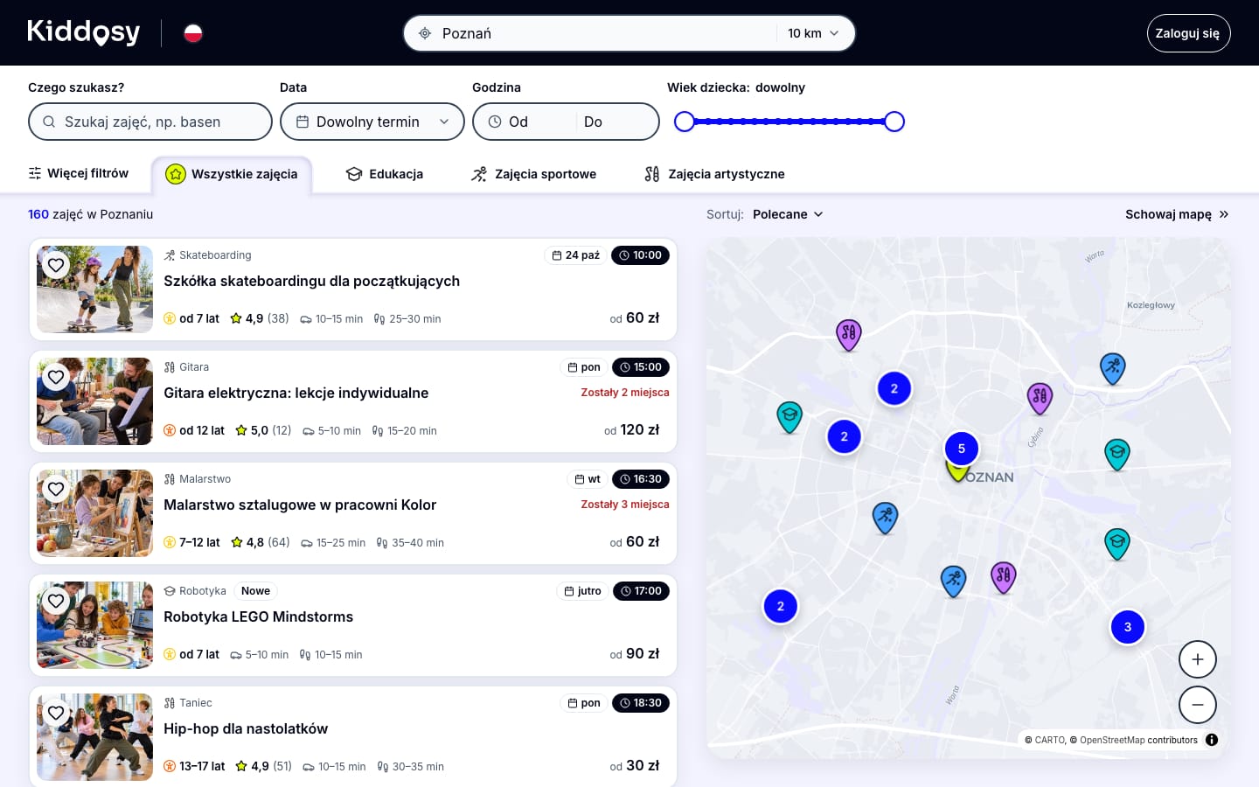Focus the Szukaj zajęć search field
This screenshot has height=787, width=1259.
(150, 122)
